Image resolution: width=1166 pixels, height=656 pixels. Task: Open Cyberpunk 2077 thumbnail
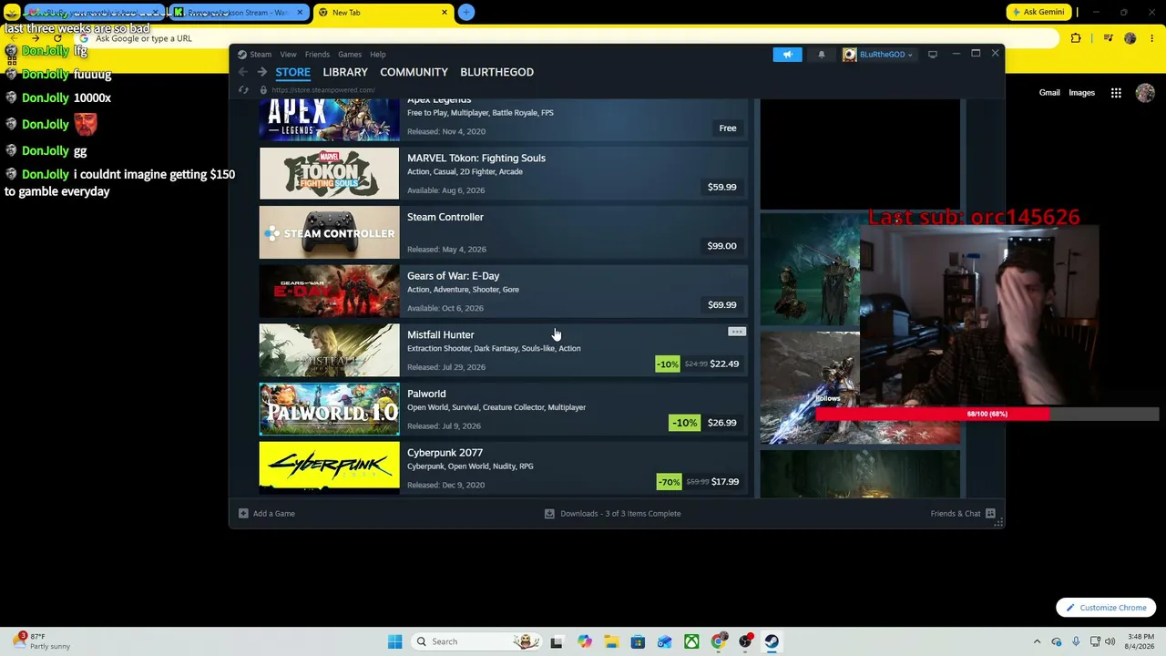click(329, 467)
